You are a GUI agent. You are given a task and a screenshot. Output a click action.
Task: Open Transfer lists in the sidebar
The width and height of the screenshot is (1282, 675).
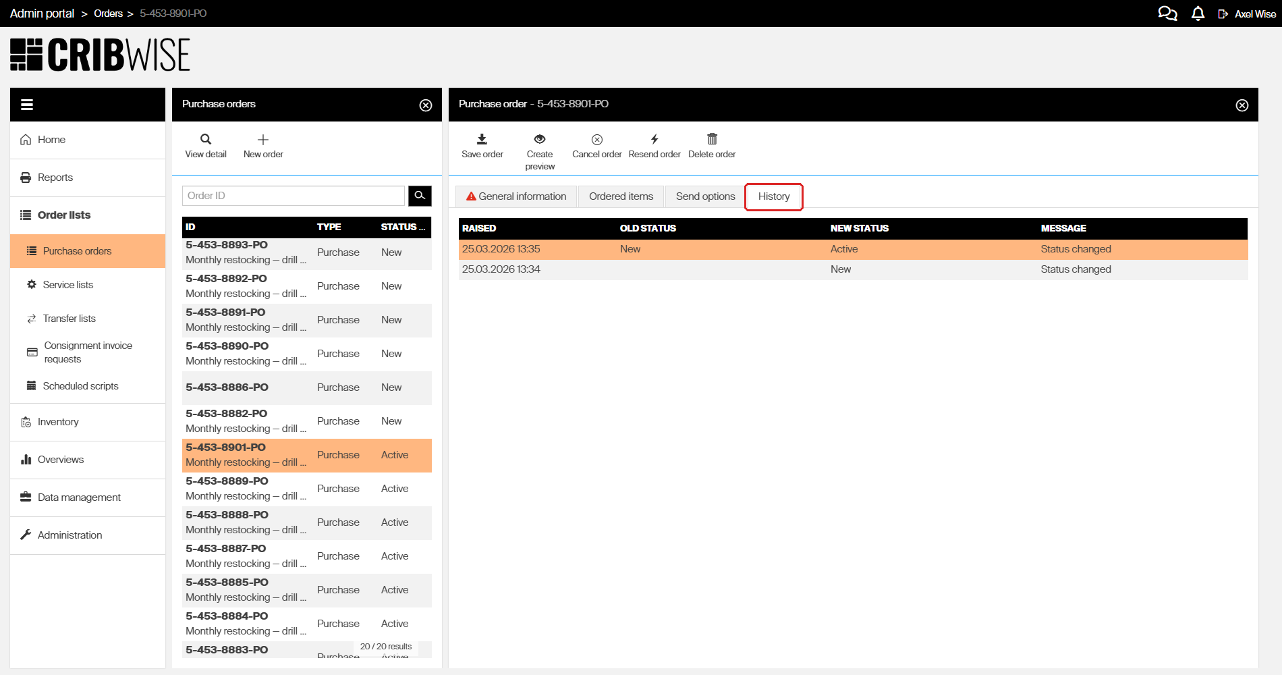click(69, 318)
